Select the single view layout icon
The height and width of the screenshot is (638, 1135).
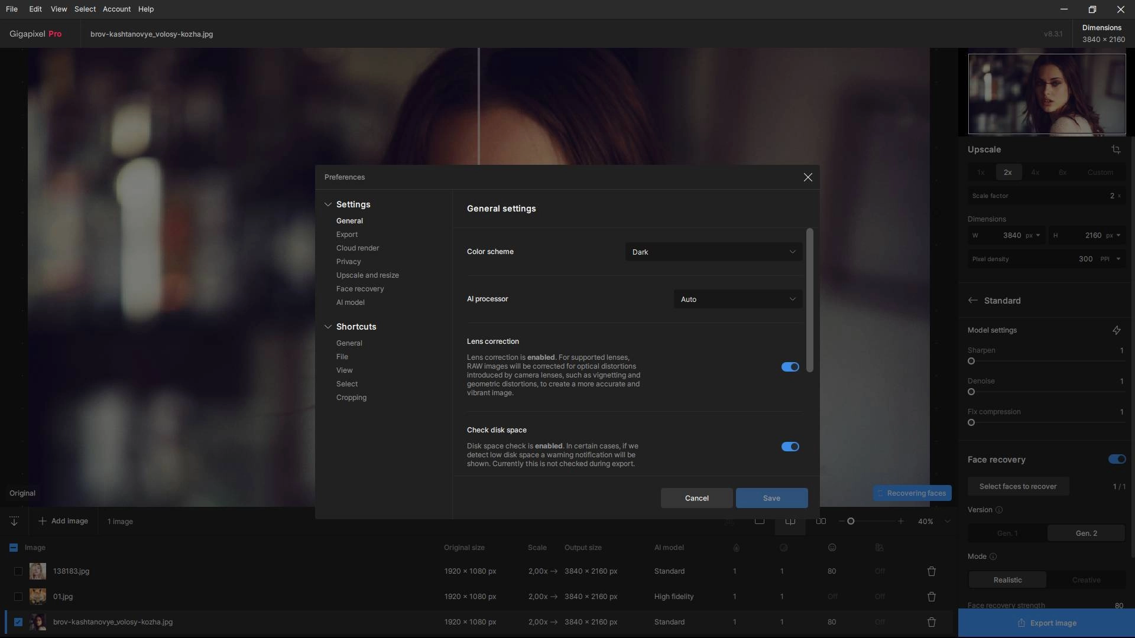[x=760, y=521]
